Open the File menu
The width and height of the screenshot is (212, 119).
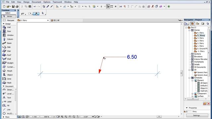point(8,2)
